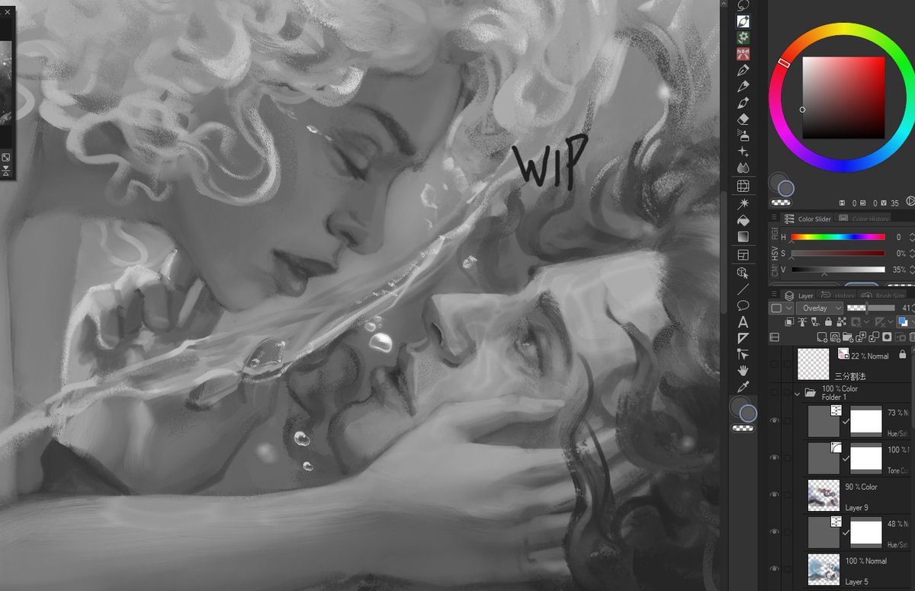Viewport: 915px width, 591px height.
Task: Click the Hue value stepper arrows
Action: click(912, 237)
